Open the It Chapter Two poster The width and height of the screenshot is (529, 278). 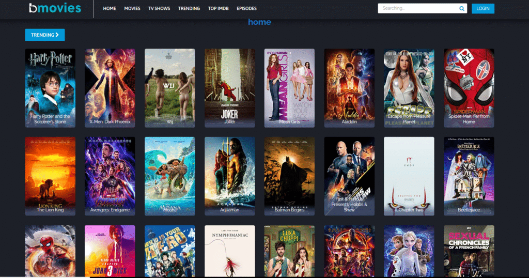(409, 176)
